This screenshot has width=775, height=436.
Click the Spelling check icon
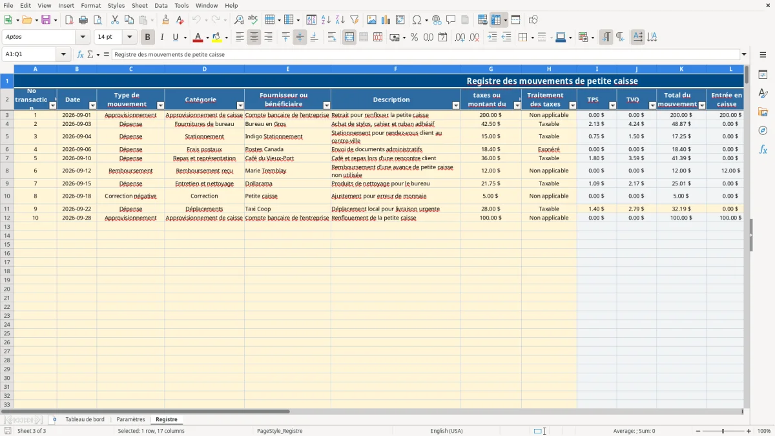coord(253,20)
